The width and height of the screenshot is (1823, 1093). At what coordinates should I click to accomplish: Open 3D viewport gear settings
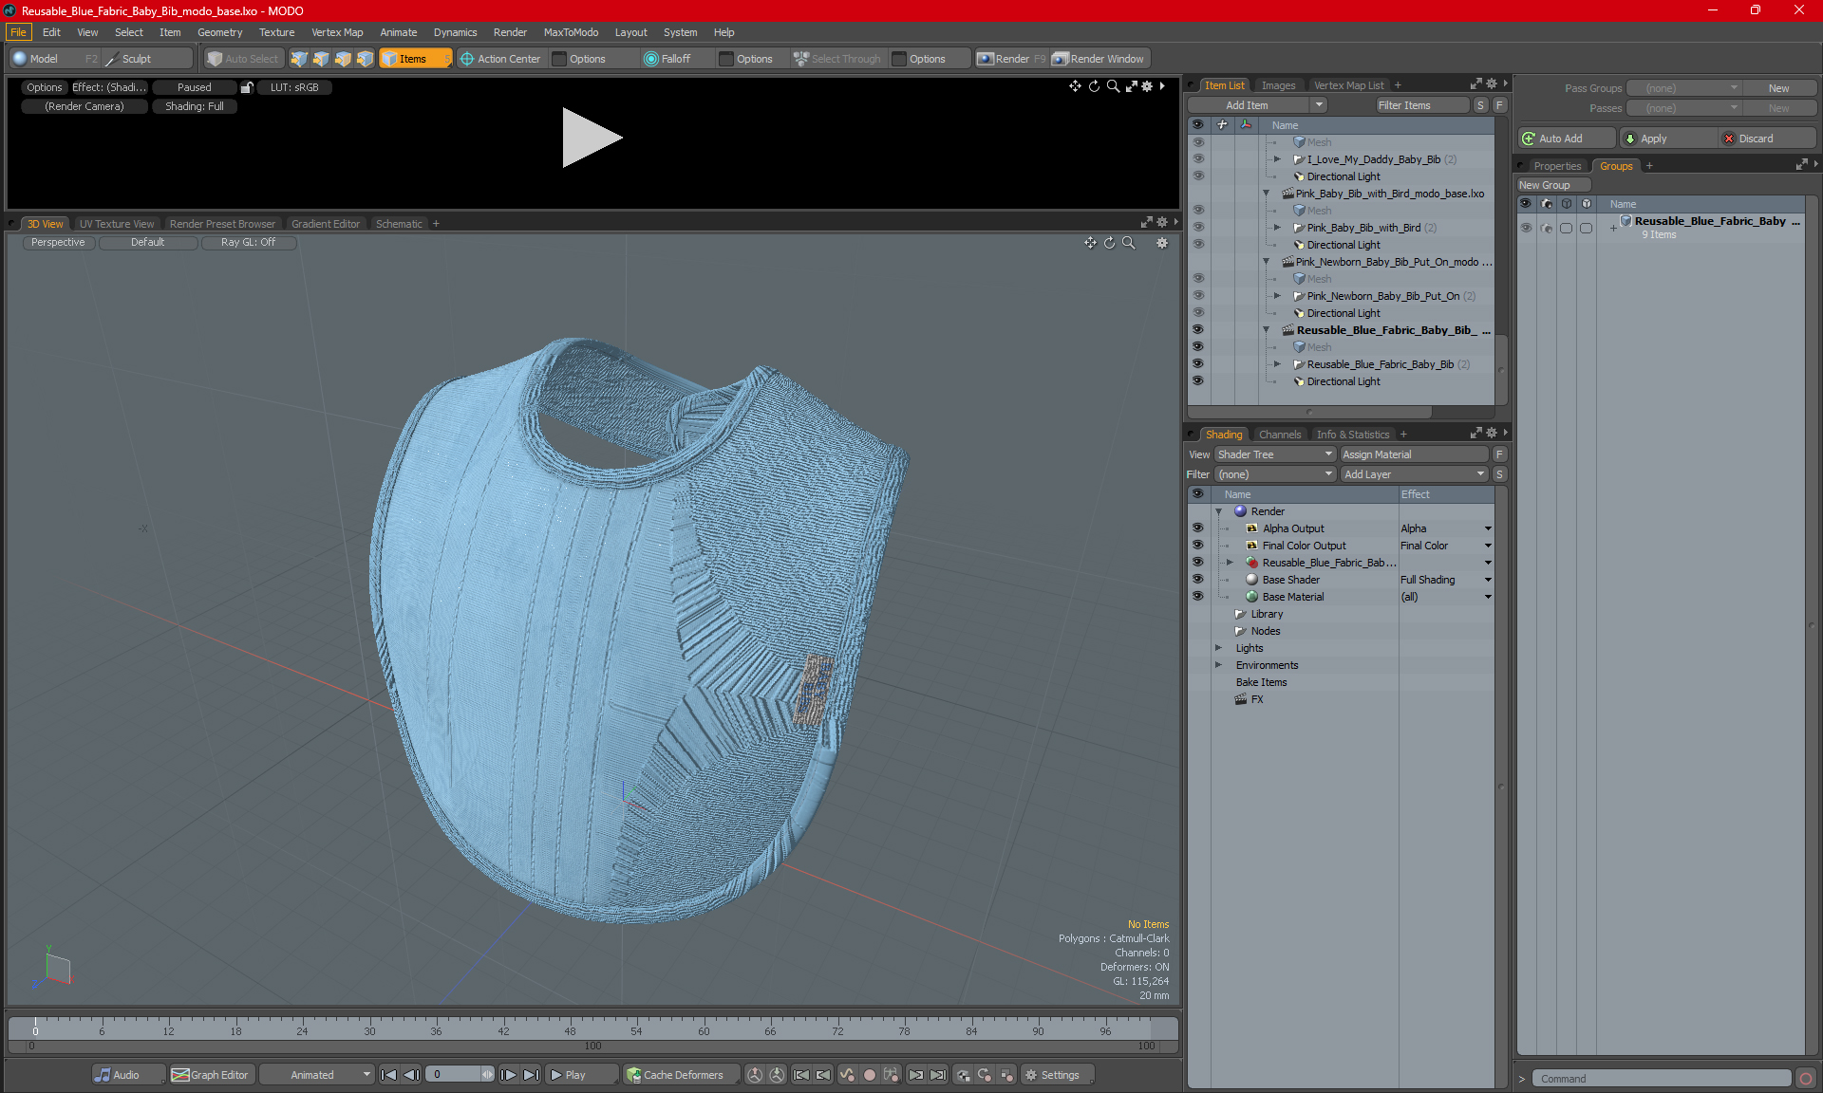click(1162, 243)
